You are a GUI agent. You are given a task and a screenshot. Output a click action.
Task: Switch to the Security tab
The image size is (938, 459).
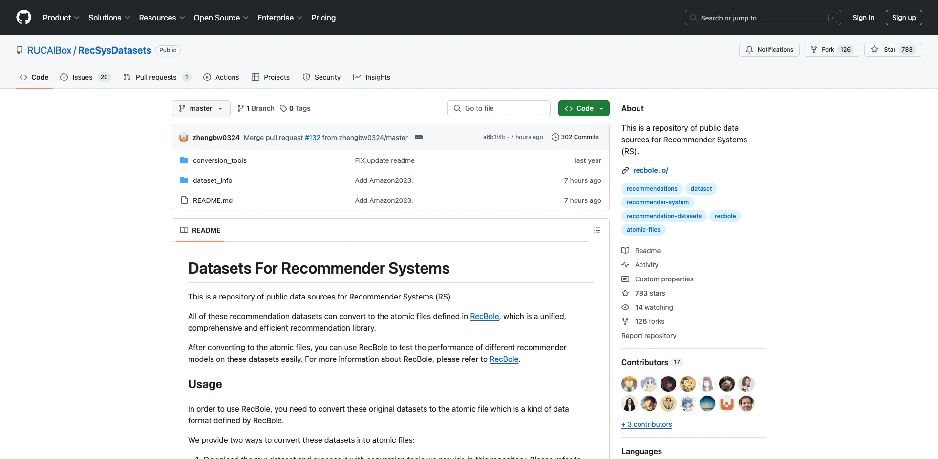[321, 77]
